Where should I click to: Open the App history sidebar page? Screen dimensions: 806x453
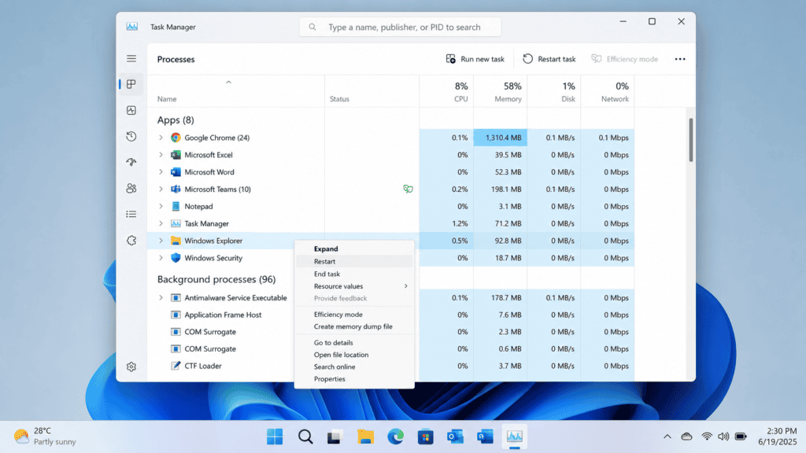click(x=131, y=137)
